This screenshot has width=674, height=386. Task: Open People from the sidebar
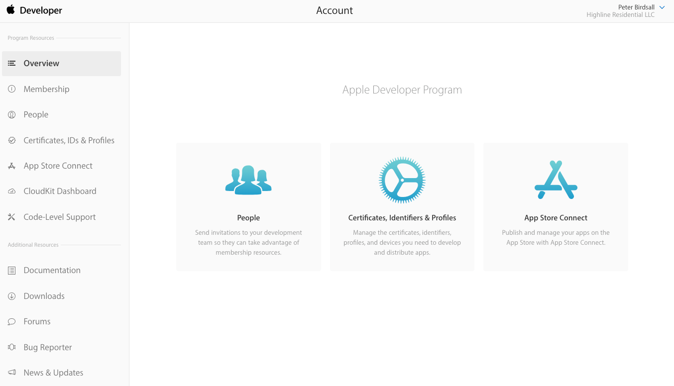coord(61,114)
